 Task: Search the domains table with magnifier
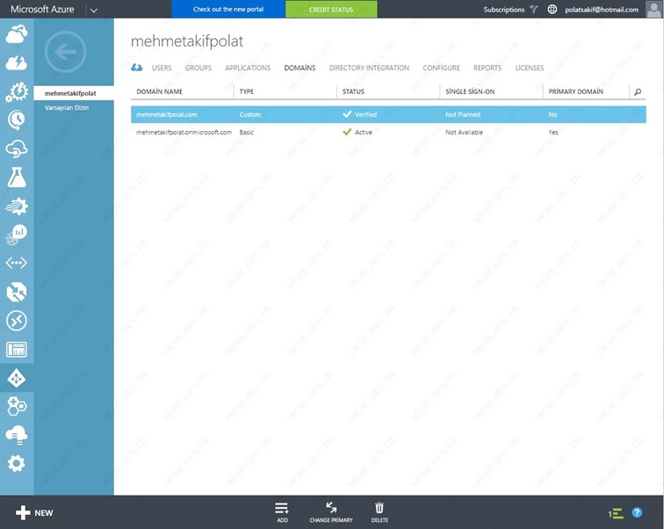pyautogui.click(x=638, y=91)
